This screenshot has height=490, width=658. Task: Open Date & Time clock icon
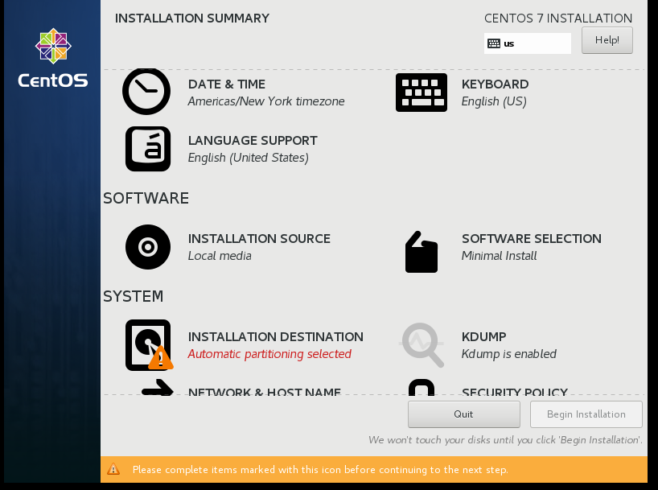pos(146,92)
